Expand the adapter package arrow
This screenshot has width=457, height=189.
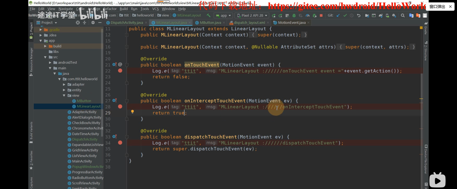64,84
